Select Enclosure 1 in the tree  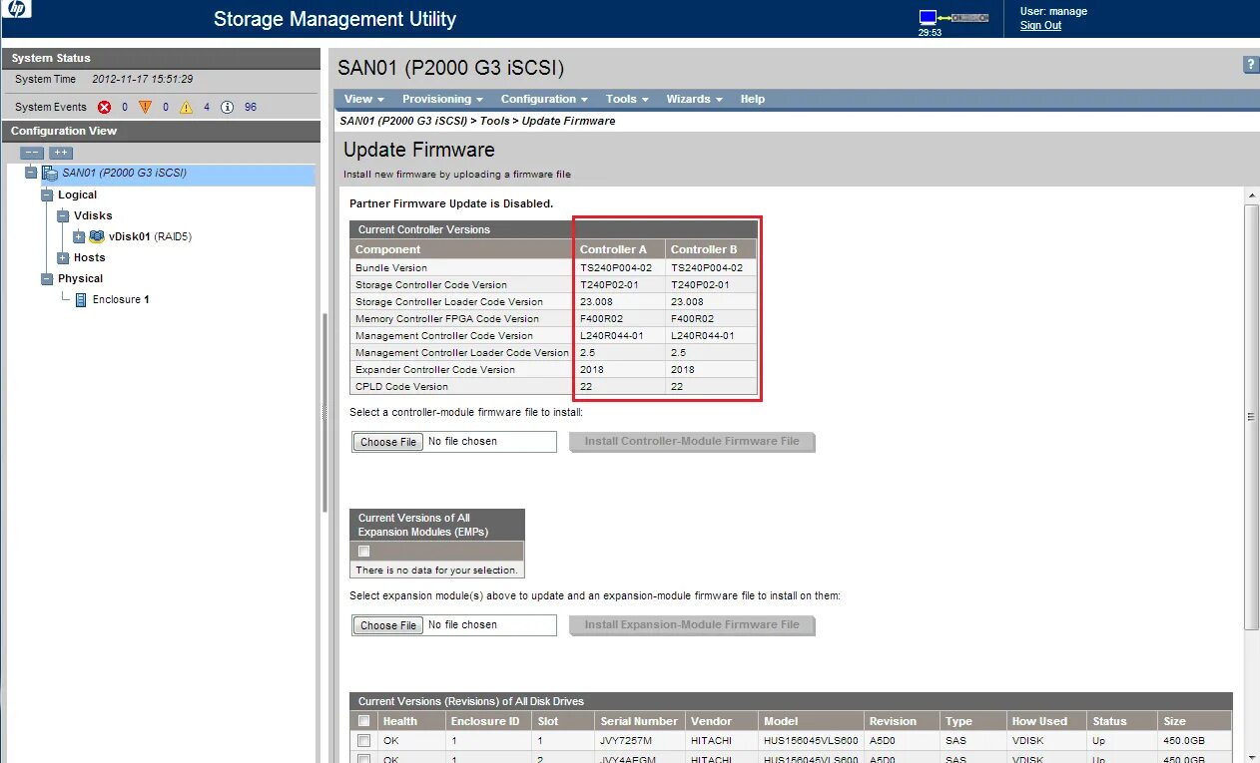pyautogui.click(x=121, y=299)
